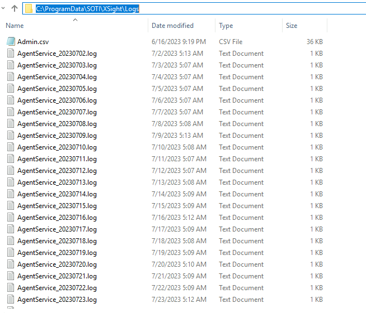Sort files by the Name column header
The width and height of the screenshot is (366, 313).
pyautogui.click(x=15, y=26)
